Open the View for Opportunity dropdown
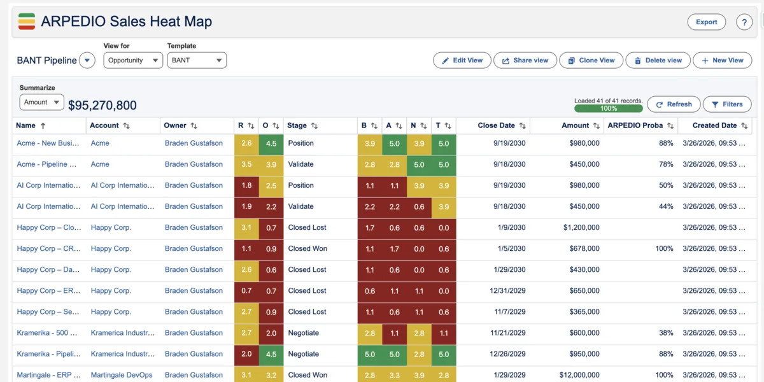The height and width of the screenshot is (382, 764). [132, 60]
